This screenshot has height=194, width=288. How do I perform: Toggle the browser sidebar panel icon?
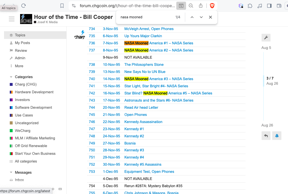click(x=269, y=6)
